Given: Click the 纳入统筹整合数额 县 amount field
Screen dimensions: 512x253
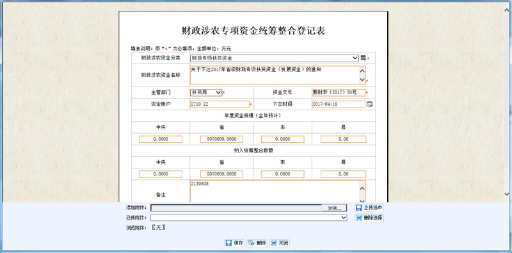Looking at the screenshot, I should (344, 174).
